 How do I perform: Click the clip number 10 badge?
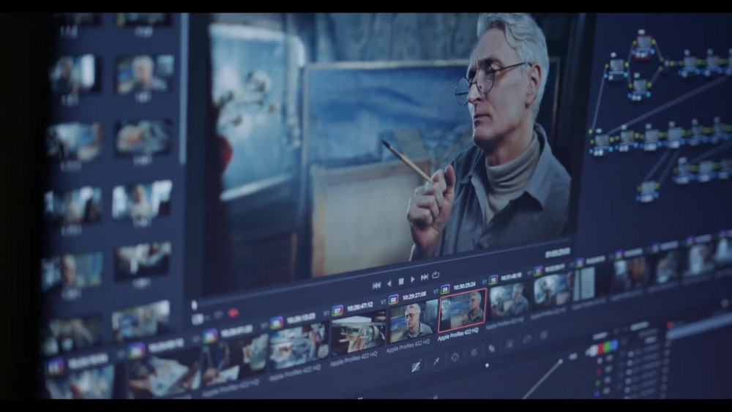[x=493, y=280]
